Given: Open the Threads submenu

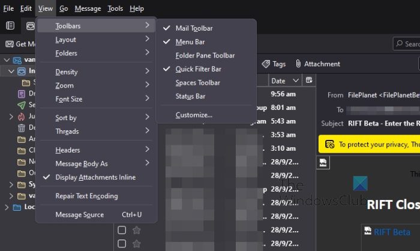Looking at the screenshot, I should click(96, 132).
